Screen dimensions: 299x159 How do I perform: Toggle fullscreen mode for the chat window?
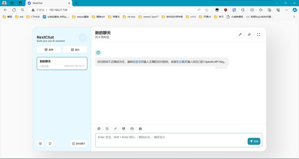click(258, 34)
